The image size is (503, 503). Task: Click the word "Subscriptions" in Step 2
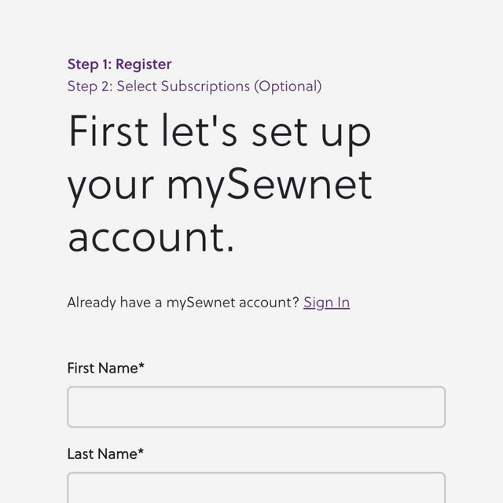pyautogui.click(x=205, y=86)
